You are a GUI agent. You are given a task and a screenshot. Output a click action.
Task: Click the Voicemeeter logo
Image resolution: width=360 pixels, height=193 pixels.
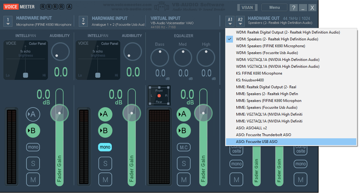[19, 7]
